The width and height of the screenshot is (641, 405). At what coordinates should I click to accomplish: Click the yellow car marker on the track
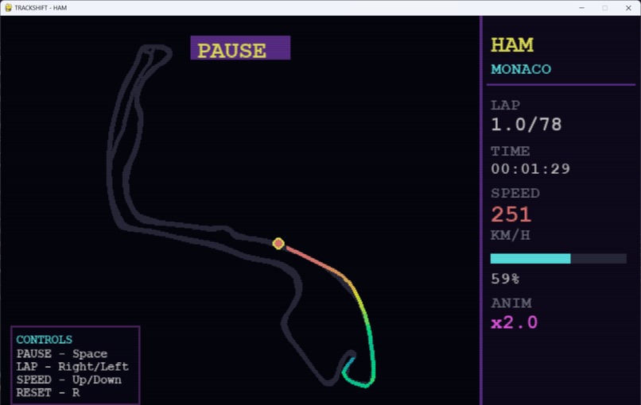pyautogui.click(x=278, y=243)
